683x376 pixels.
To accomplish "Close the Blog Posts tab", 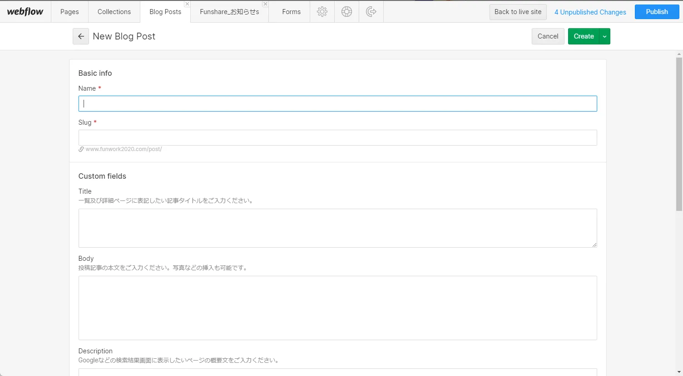I will [187, 4].
